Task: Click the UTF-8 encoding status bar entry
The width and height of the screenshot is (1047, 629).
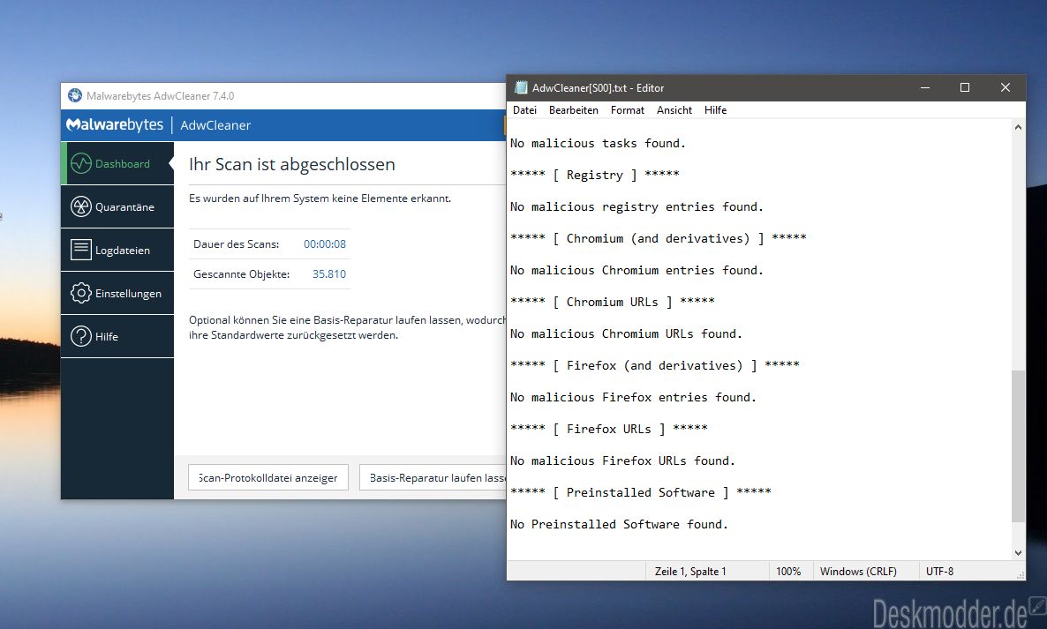Action: pos(939,572)
